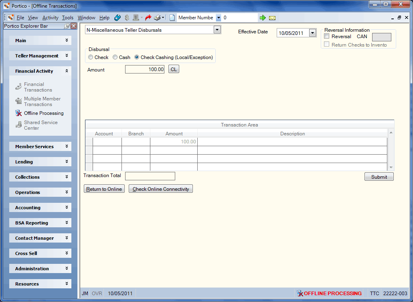Image resolution: width=413 pixels, height=302 pixels.
Task: Enable the Reversal checkbox
Action: click(x=327, y=36)
